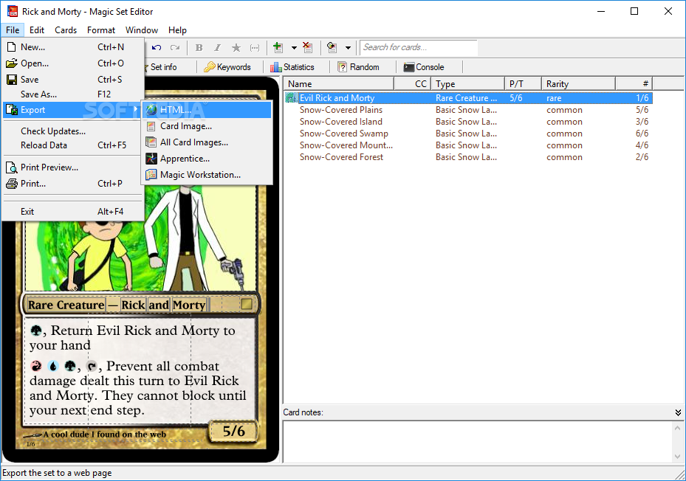Collapse the Card notes panel chevron
Viewport: 686px width, 481px height.
(678, 412)
